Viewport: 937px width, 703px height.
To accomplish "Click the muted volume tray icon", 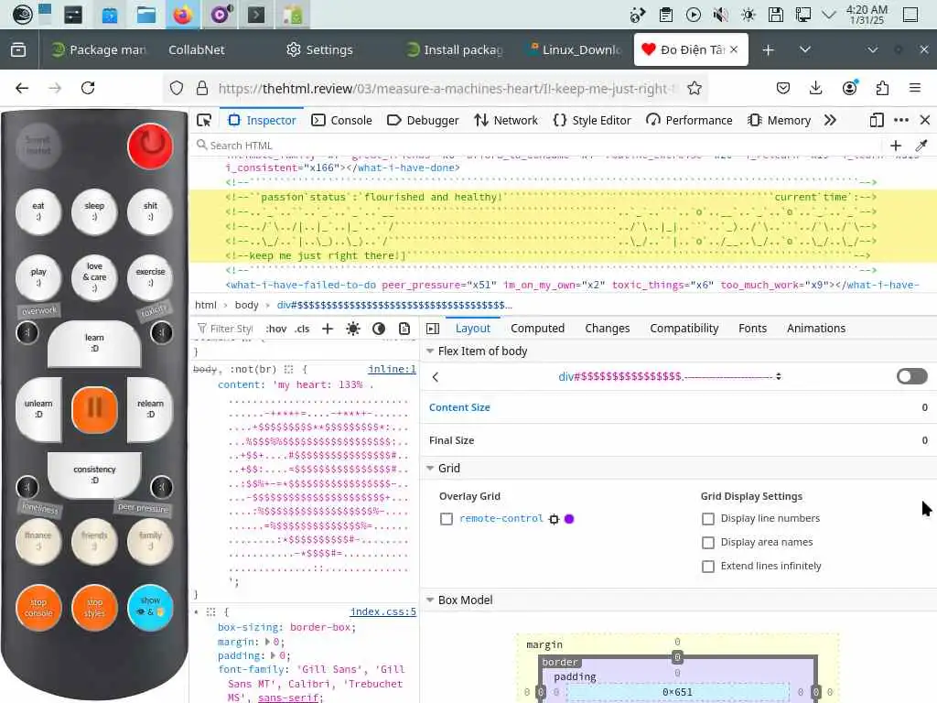I will [721, 15].
